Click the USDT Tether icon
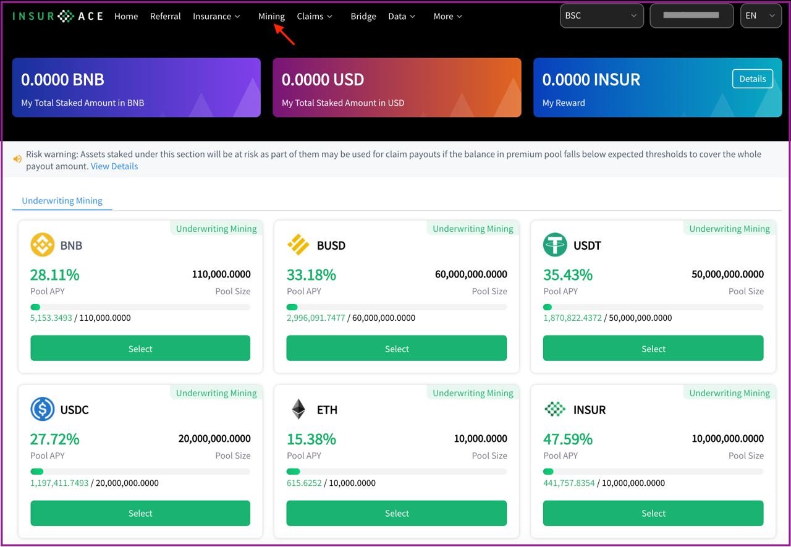The height and width of the screenshot is (547, 791). pyautogui.click(x=555, y=245)
